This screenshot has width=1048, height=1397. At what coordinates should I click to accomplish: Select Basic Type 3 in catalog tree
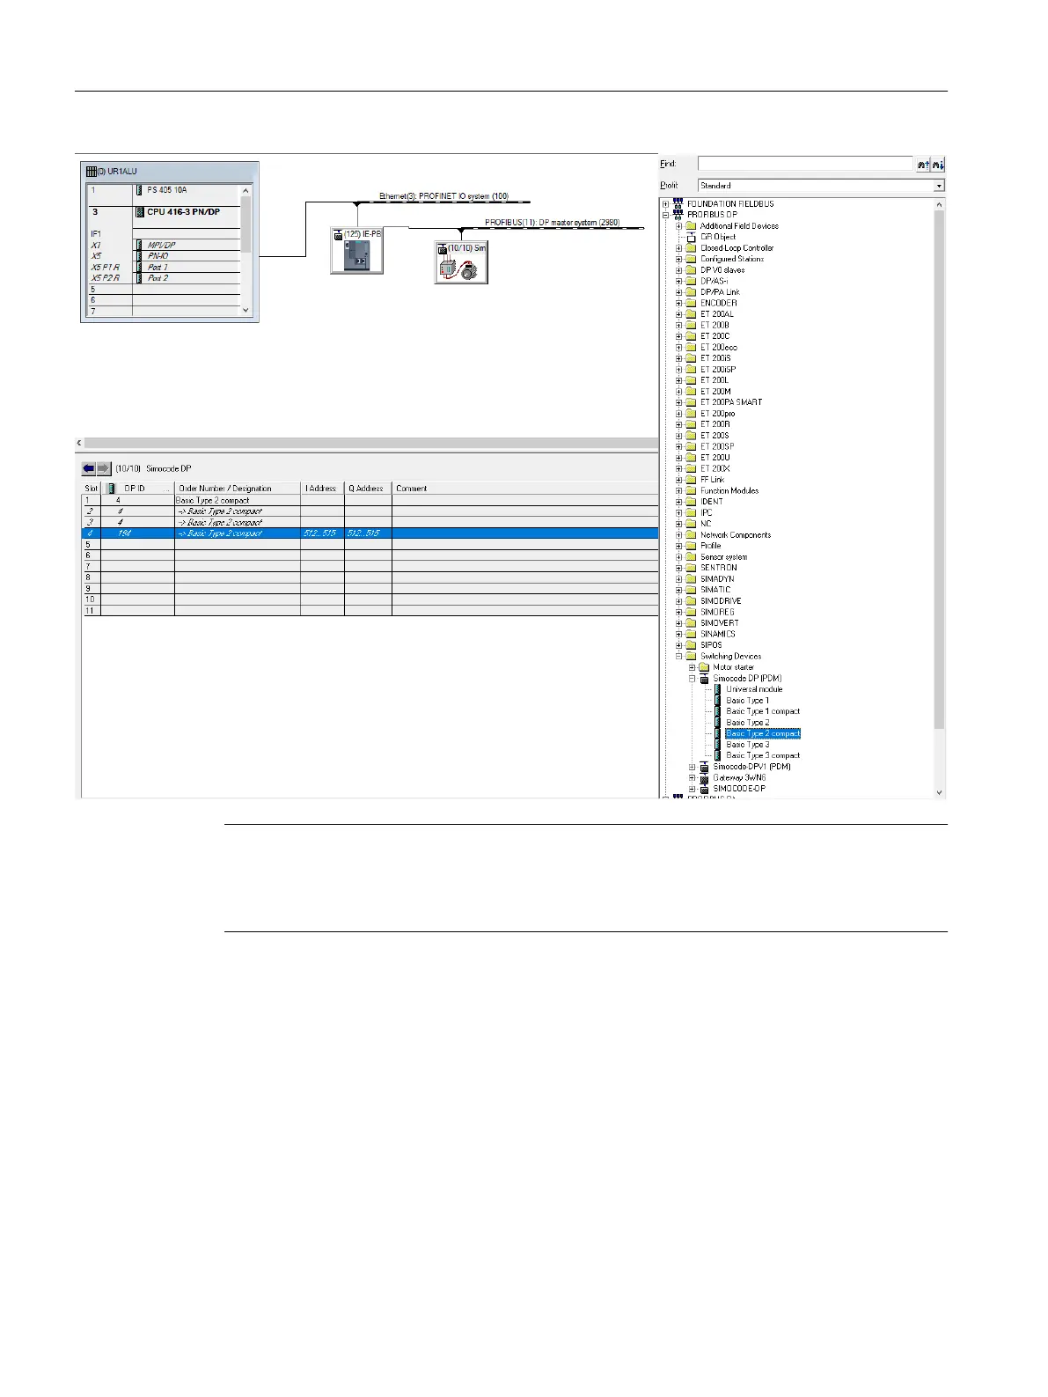pyautogui.click(x=747, y=745)
